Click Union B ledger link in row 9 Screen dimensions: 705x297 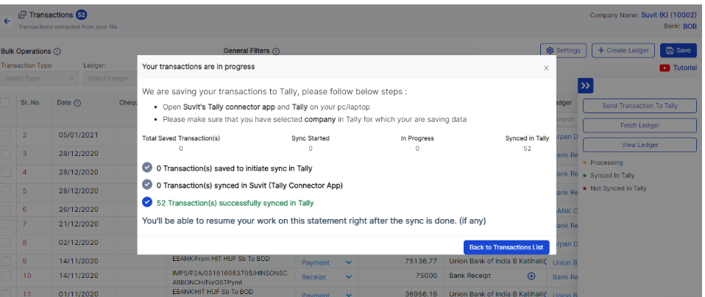pos(565,262)
